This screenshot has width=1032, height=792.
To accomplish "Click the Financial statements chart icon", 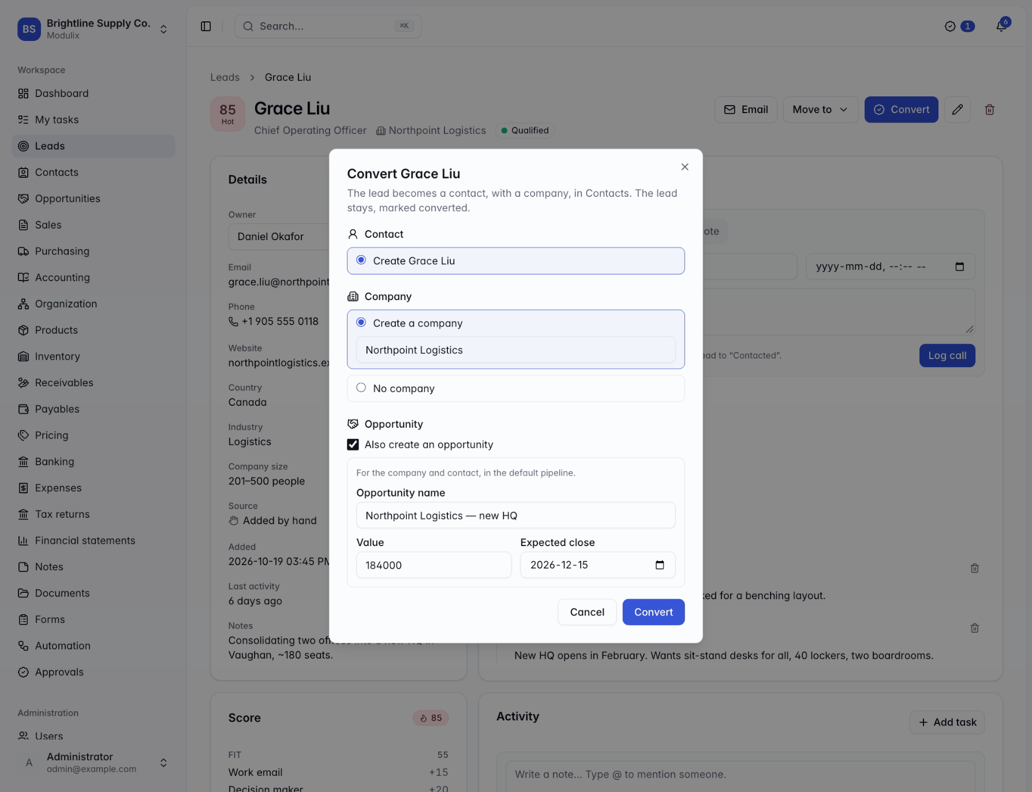I will click(x=23, y=541).
